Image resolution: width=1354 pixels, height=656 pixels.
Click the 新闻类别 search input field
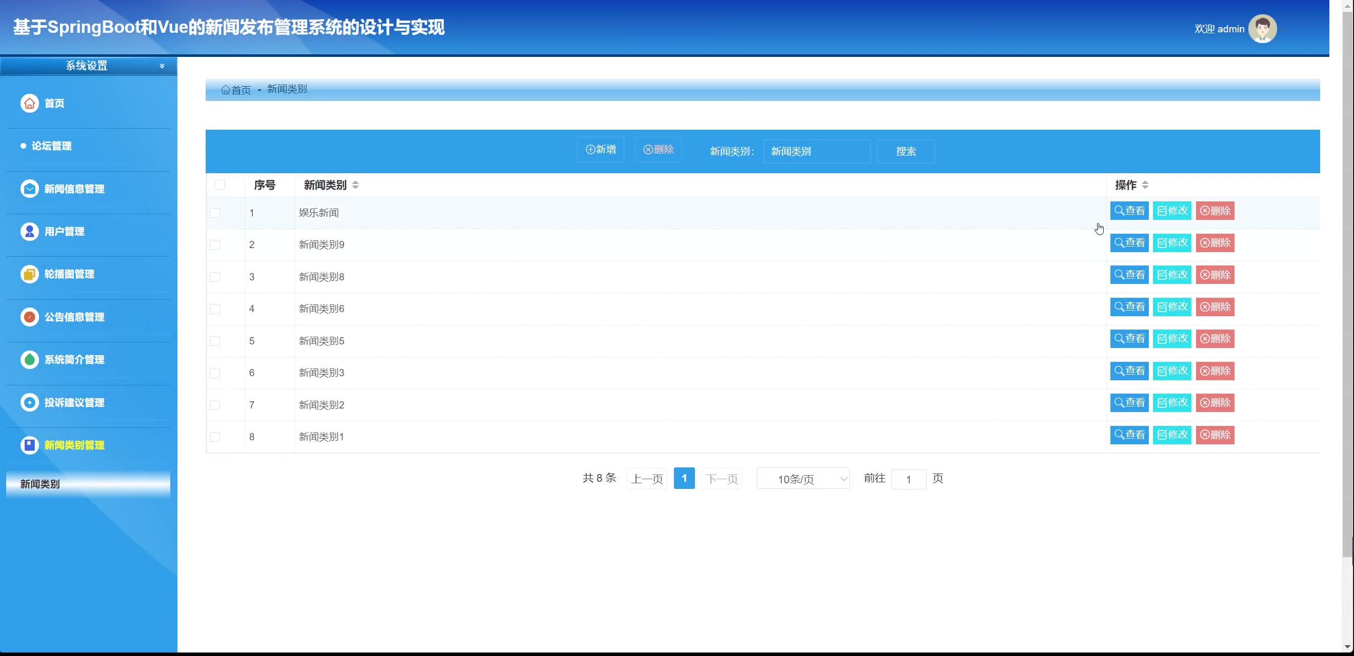817,151
